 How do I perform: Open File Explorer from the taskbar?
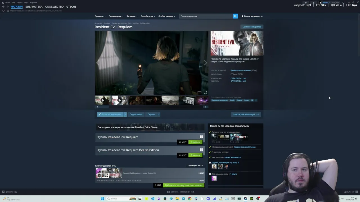coord(177,199)
